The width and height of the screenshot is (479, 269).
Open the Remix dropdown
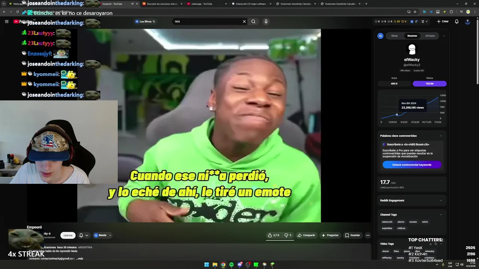102,235
